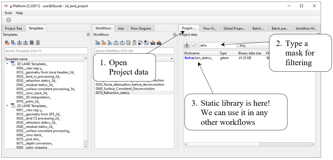
Task: Switch to the Flow Diagram tab
Action: click(141, 28)
